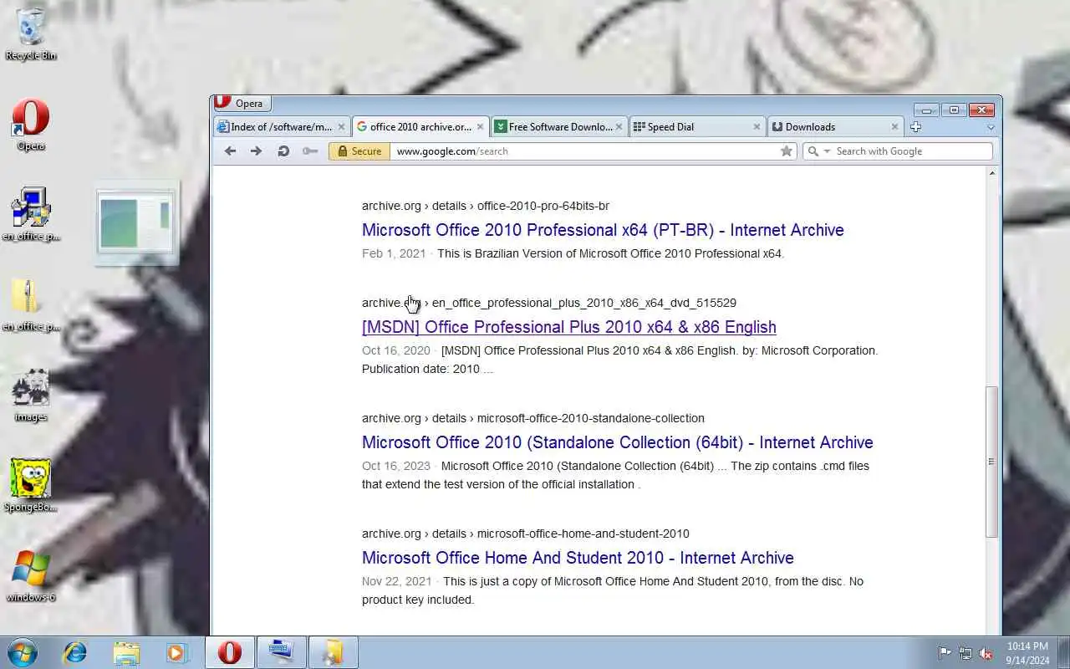Go back with the browser back arrow

(231, 151)
